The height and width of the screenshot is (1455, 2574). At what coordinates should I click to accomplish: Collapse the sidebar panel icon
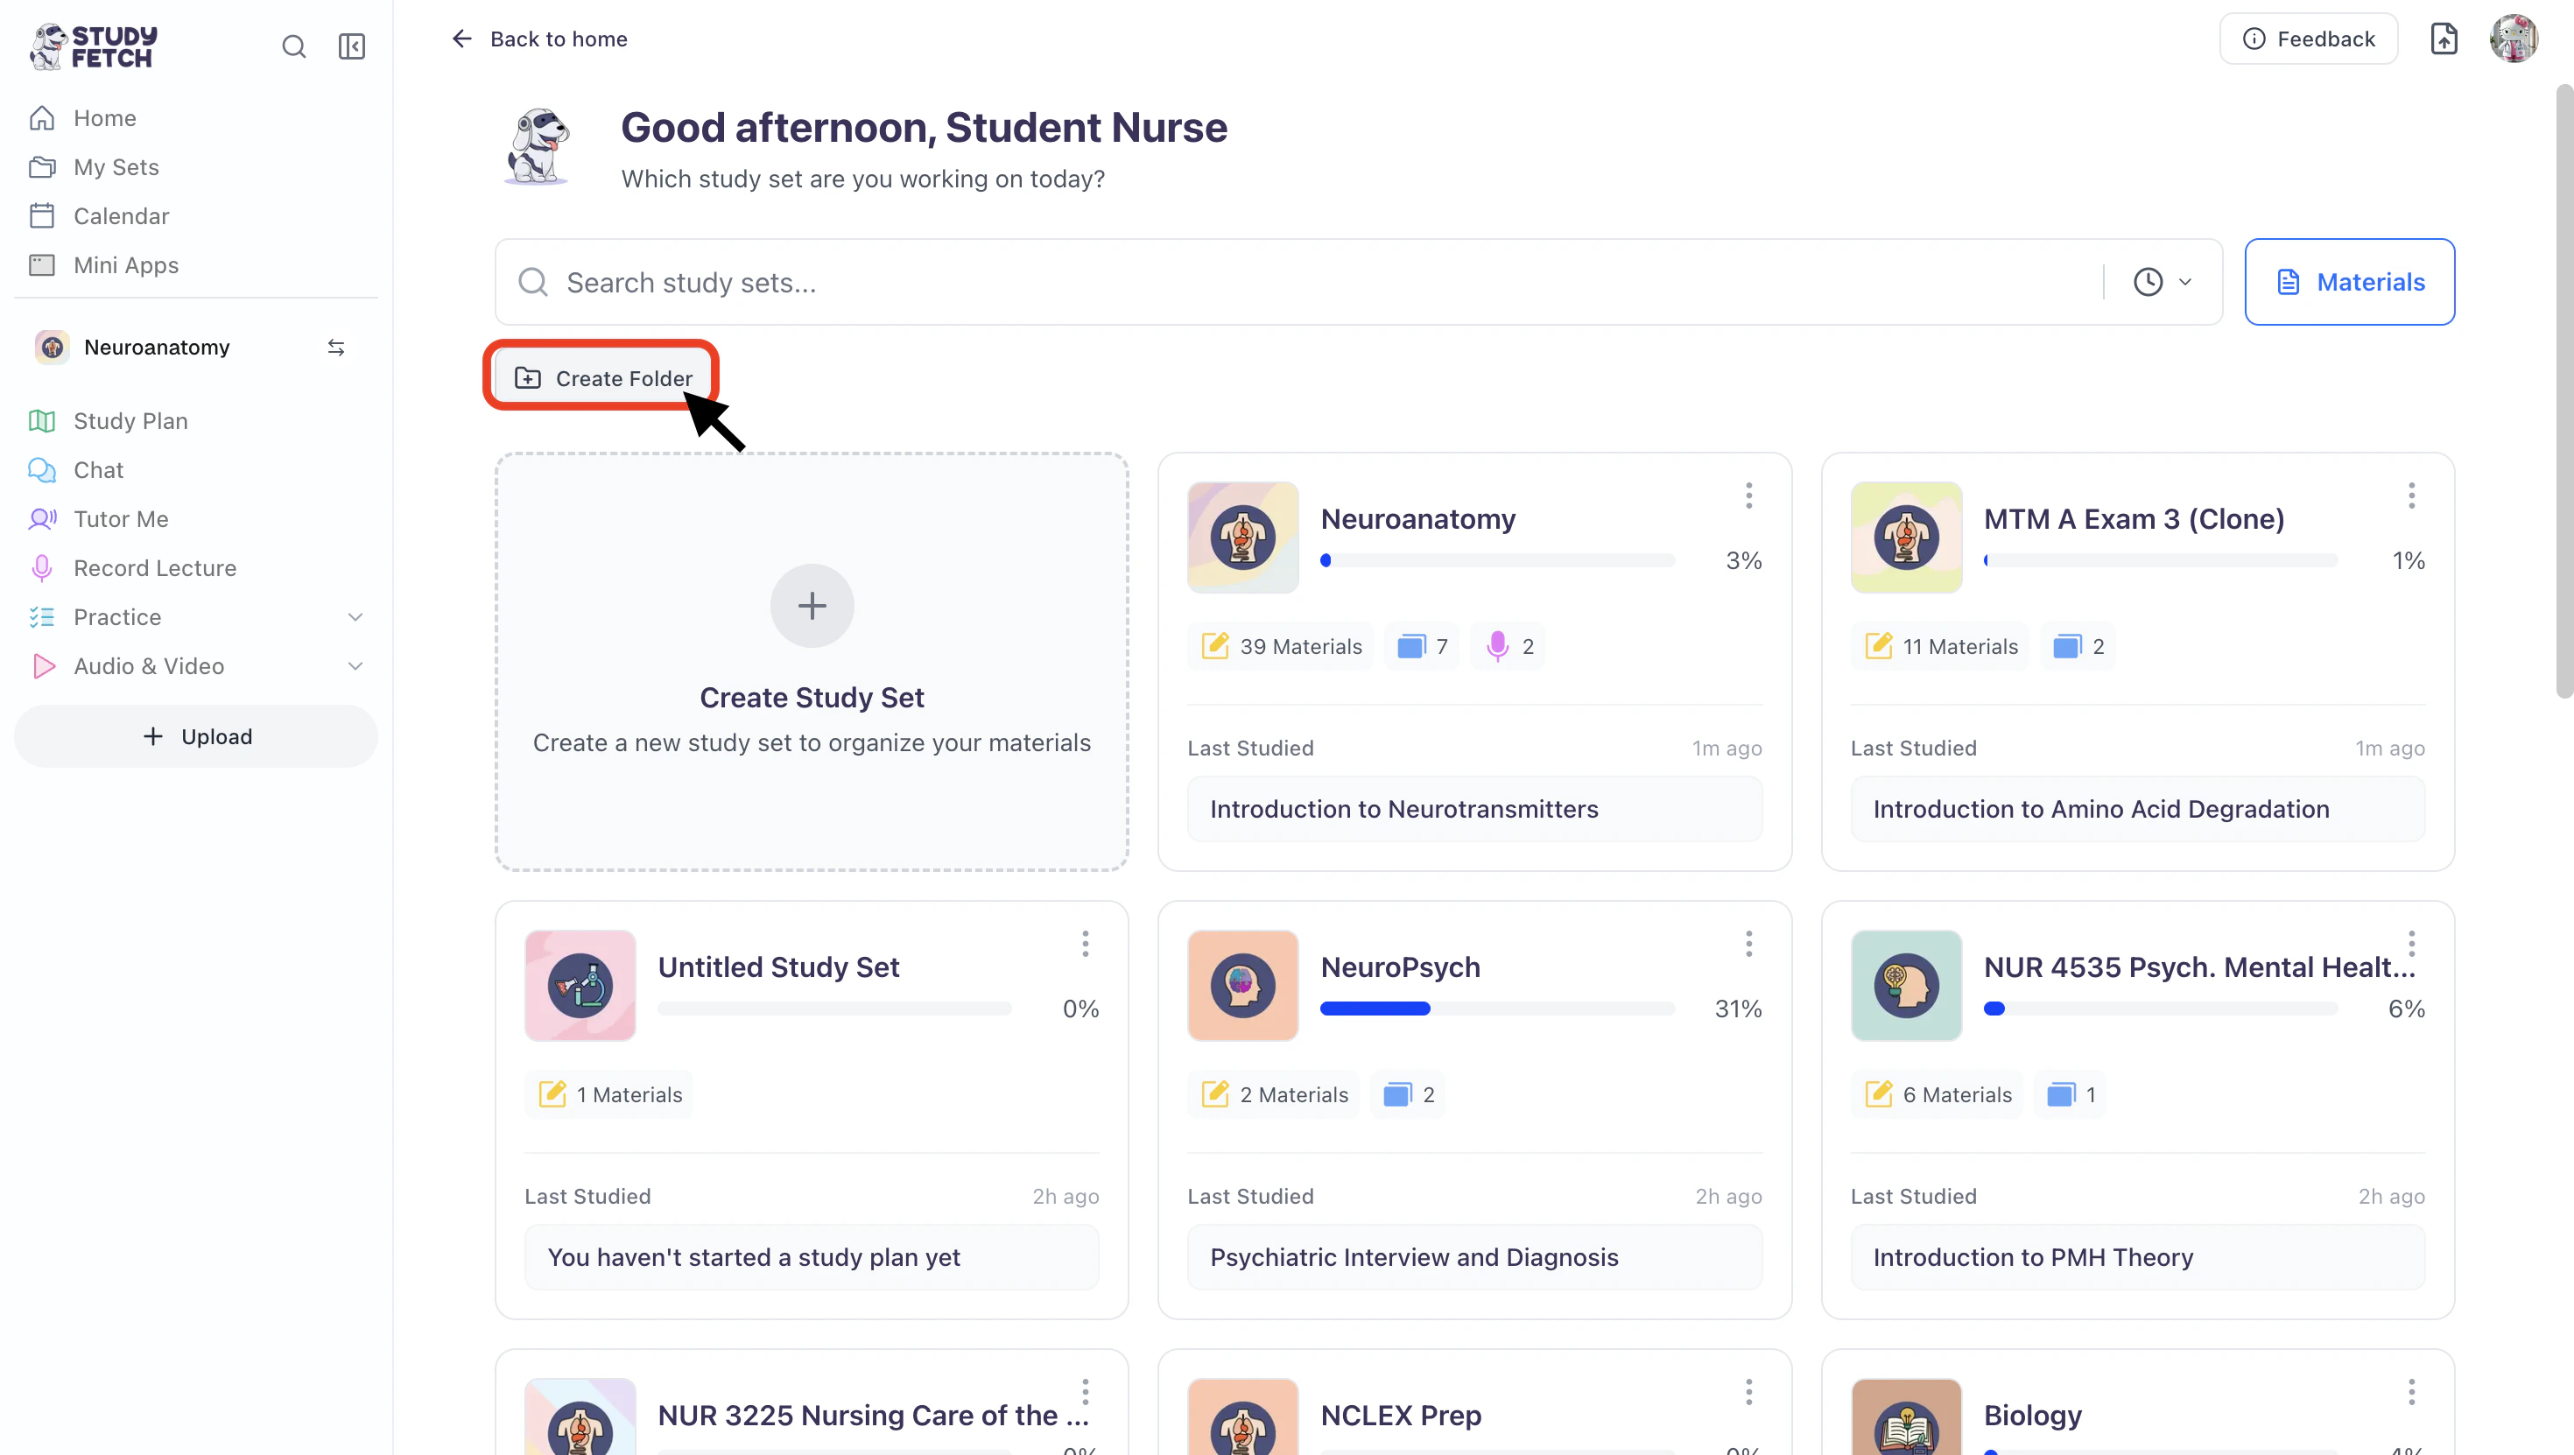click(352, 46)
